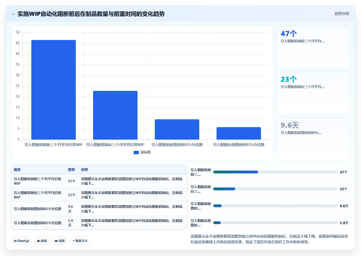361x256 pixels.
Task: Click the 47个 value beside progress bar
Action: pyautogui.click(x=344, y=172)
